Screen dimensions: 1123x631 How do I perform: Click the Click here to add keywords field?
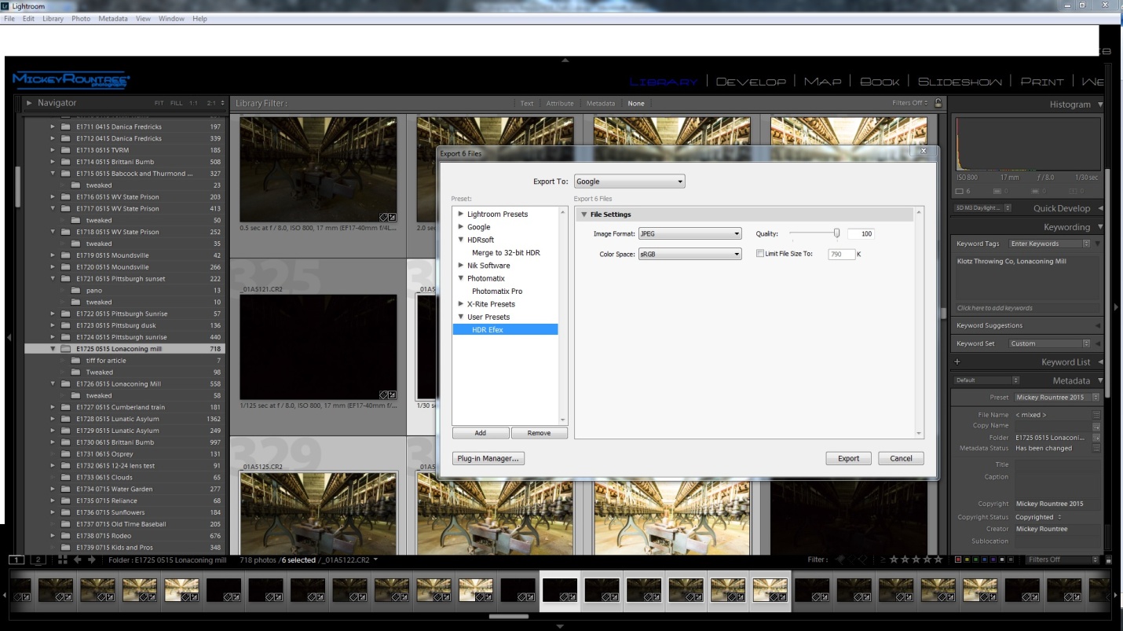tap(1027, 308)
